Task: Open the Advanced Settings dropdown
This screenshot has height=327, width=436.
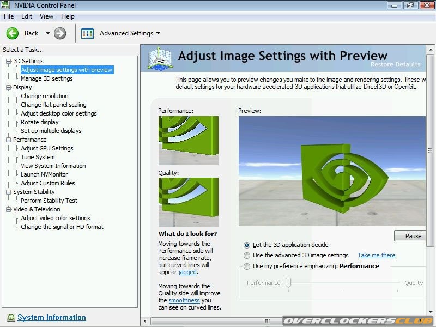Action: click(x=158, y=33)
